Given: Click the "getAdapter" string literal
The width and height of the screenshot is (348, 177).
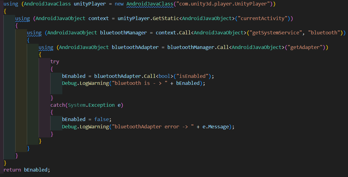Looking at the screenshot, I should pyautogui.click(x=305, y=47).
